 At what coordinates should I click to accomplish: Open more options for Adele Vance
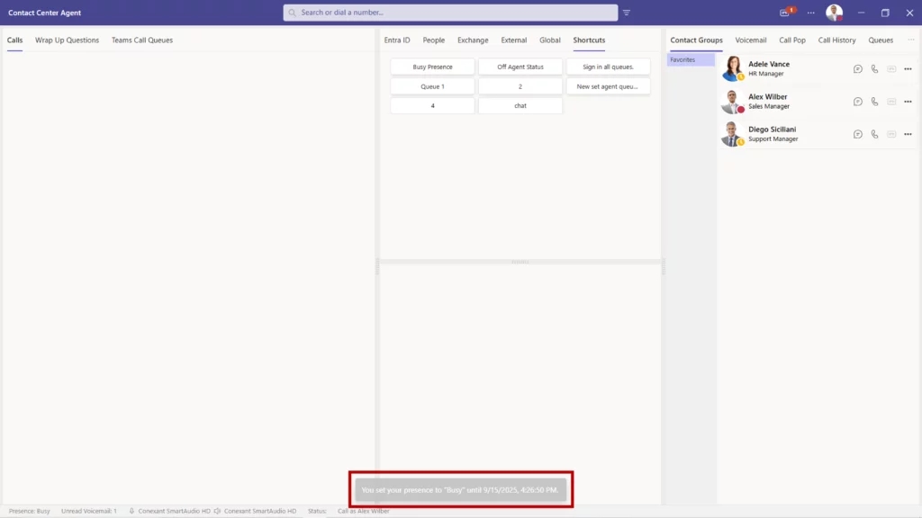click(x=908, y=69)
